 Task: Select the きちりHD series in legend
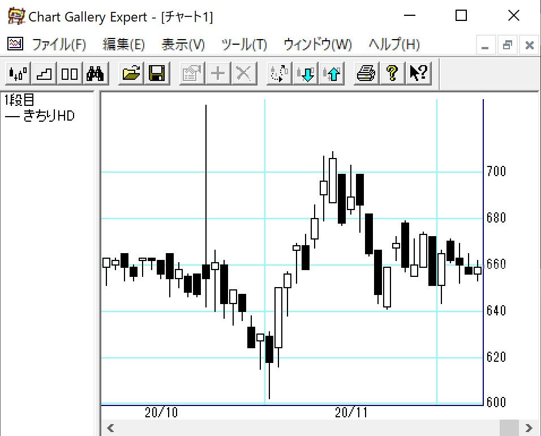pos(48,116)
